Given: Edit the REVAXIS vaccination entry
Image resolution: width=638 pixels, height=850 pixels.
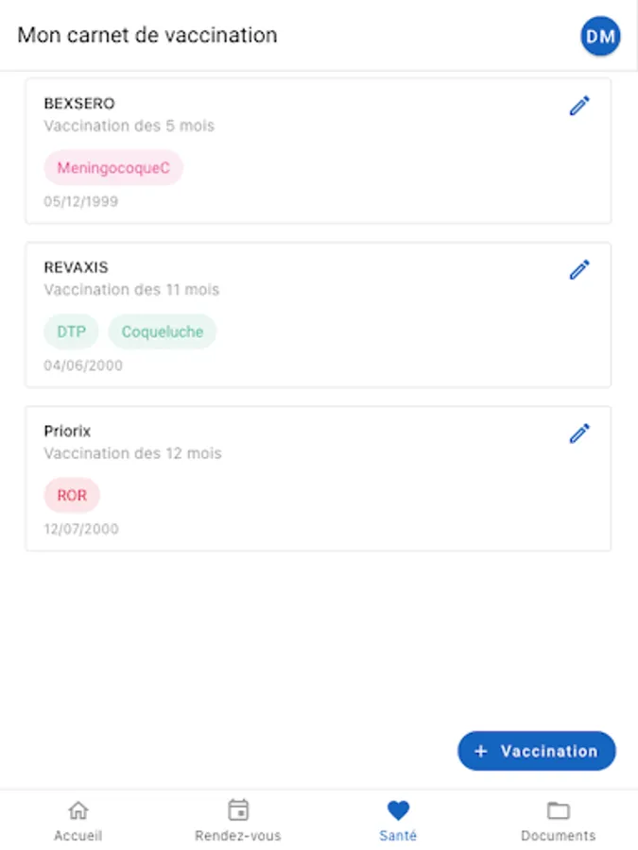Looking at the screenshot, I should (x=579, y=269).
